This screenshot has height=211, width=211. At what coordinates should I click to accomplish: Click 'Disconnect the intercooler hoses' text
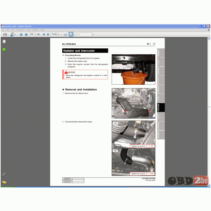pos(79,122)
